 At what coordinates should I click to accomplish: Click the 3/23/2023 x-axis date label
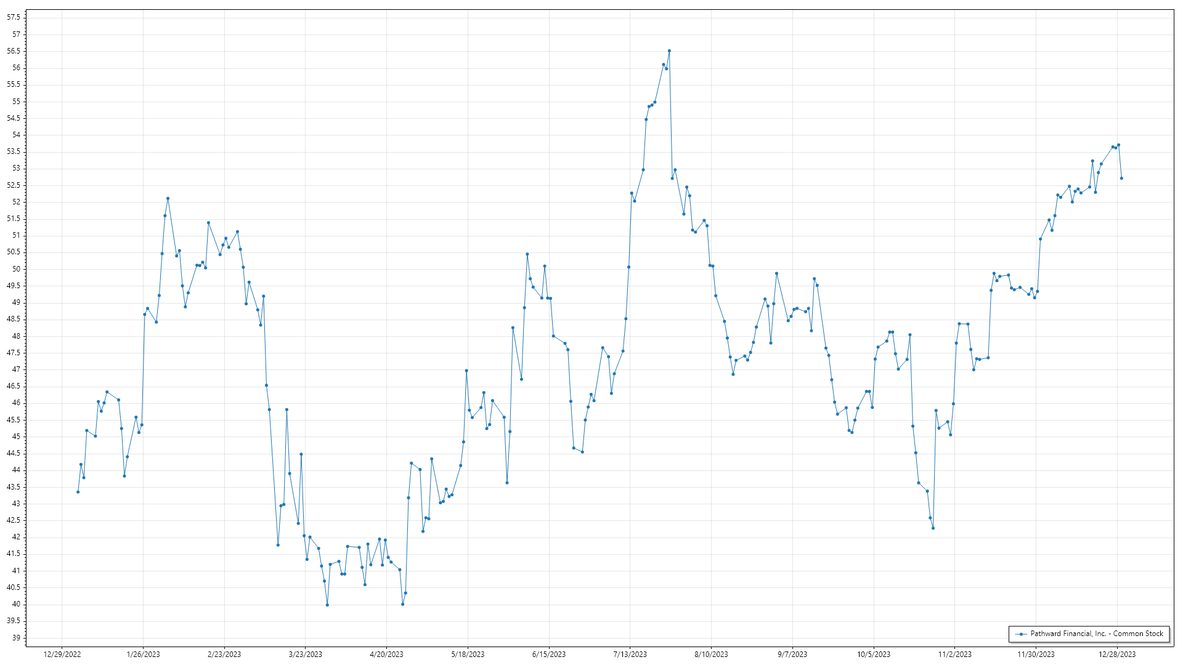(x=305, y=655)
